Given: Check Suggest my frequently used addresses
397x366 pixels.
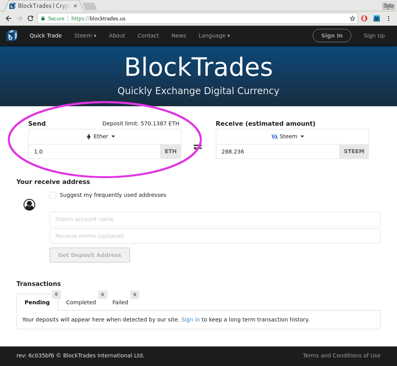Looking at the screenshot, I should [53, 195].
